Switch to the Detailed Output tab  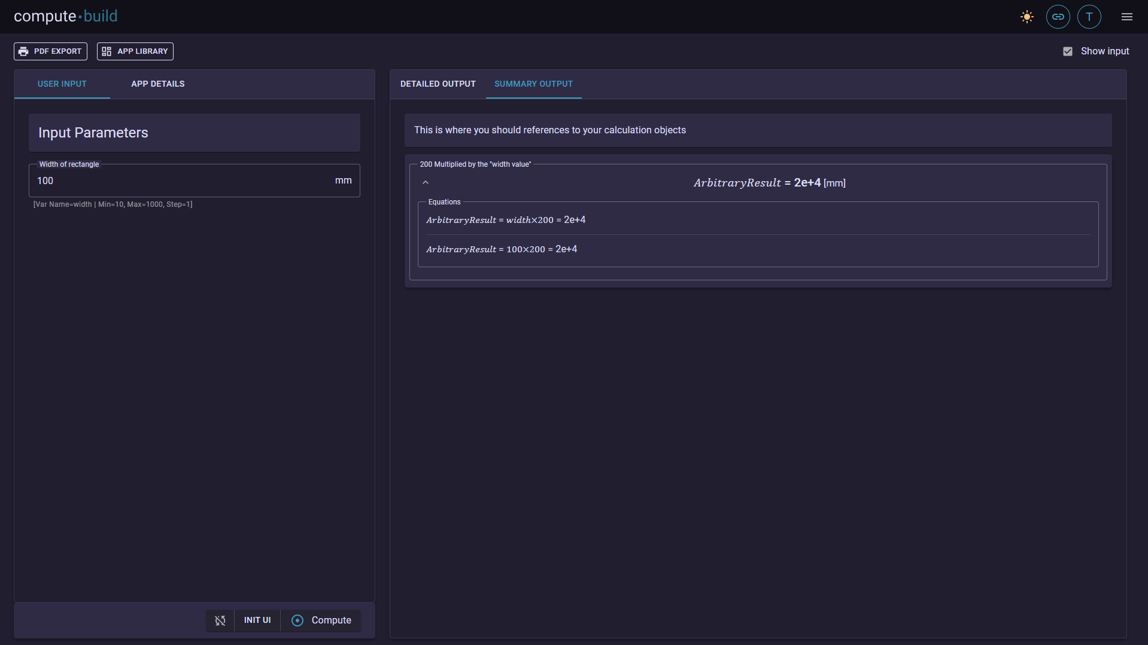coord(438,84)
